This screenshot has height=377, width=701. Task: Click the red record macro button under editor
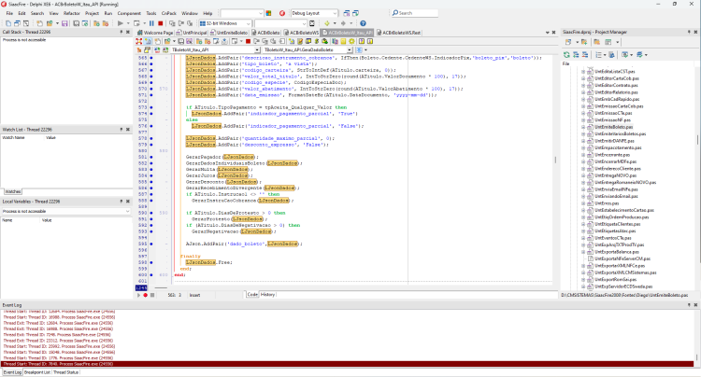(145, 295)
